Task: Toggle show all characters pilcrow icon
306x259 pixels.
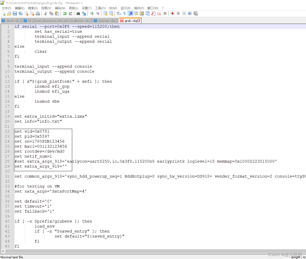Action: 125,13
